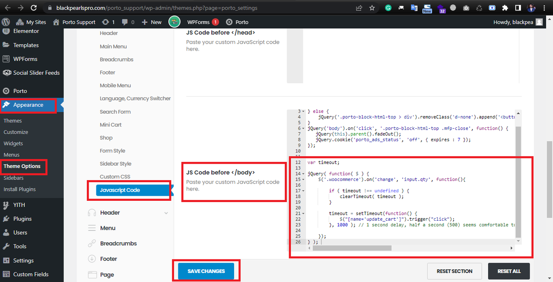Viewport: 553px width, 282px height.
Task: Click the camera screenshot extension icon
Action: point(466,8)
